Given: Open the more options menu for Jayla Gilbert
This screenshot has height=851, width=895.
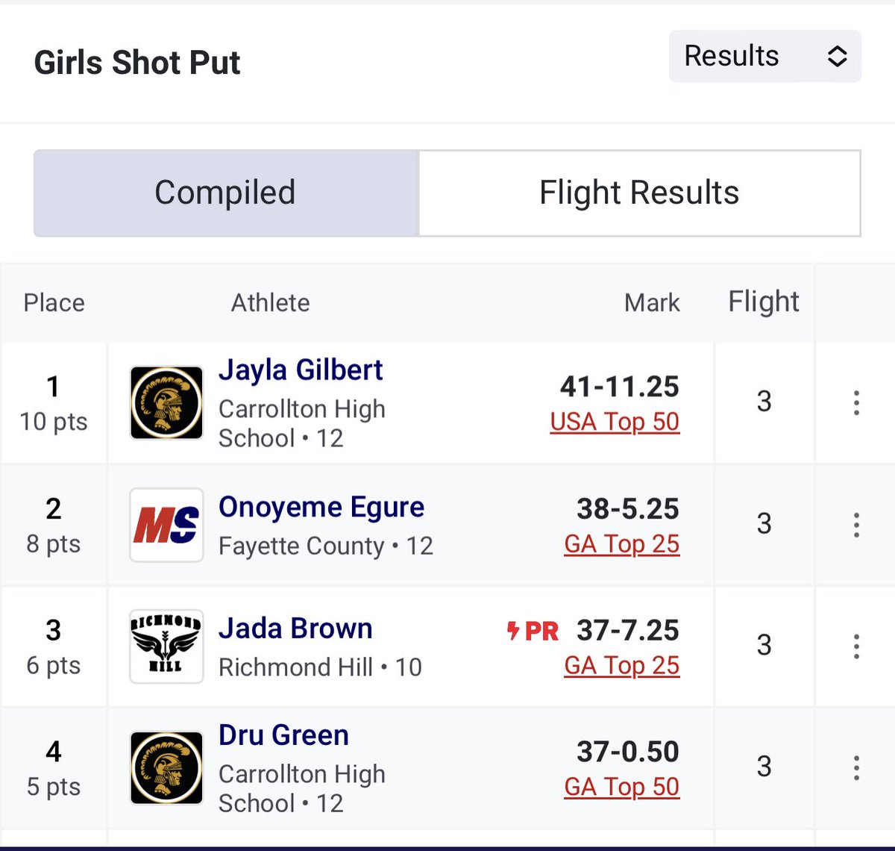Looking at the screenshot, I should pyautogui.click(x=856, y=403).
